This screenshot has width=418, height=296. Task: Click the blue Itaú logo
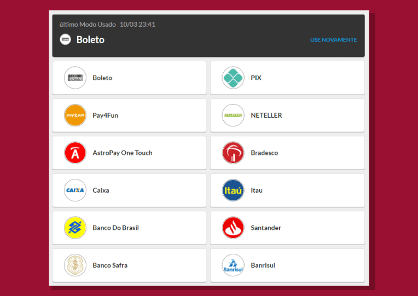pos(233,190)
